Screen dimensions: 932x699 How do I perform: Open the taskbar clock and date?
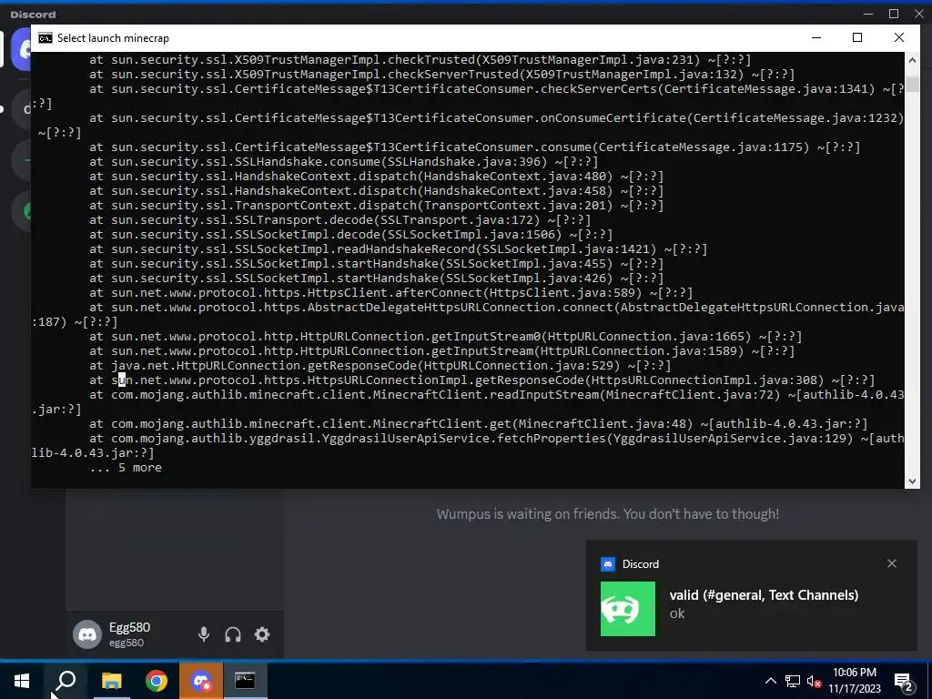(854, 681)
